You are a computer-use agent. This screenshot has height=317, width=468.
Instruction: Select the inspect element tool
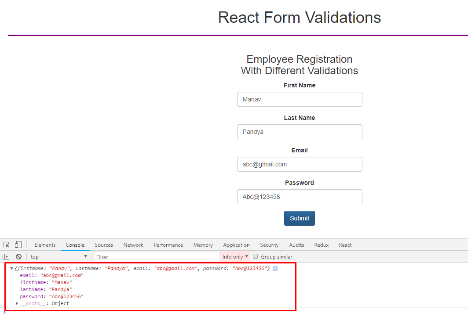(6, 245)
